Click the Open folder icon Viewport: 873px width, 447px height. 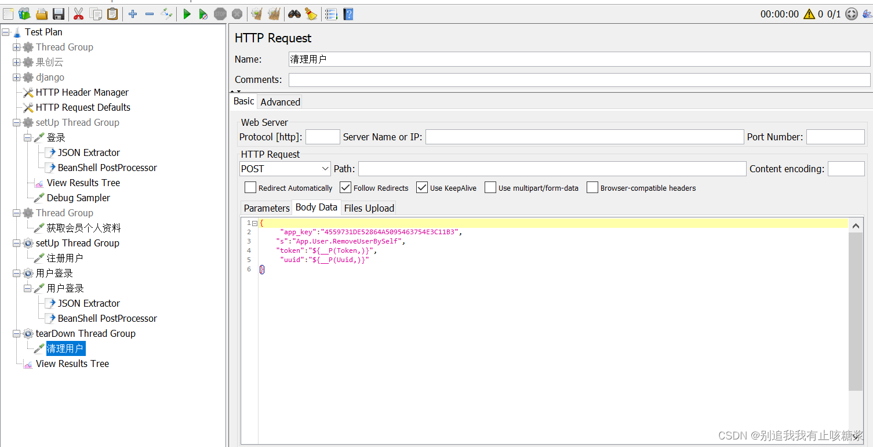point(42,14)
